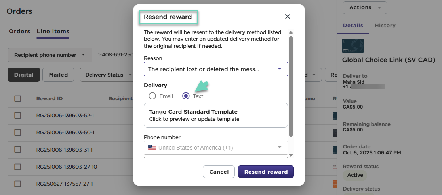
Task: Click the United States flag icon
Action: pyautogui.click(x=152, y=148)
